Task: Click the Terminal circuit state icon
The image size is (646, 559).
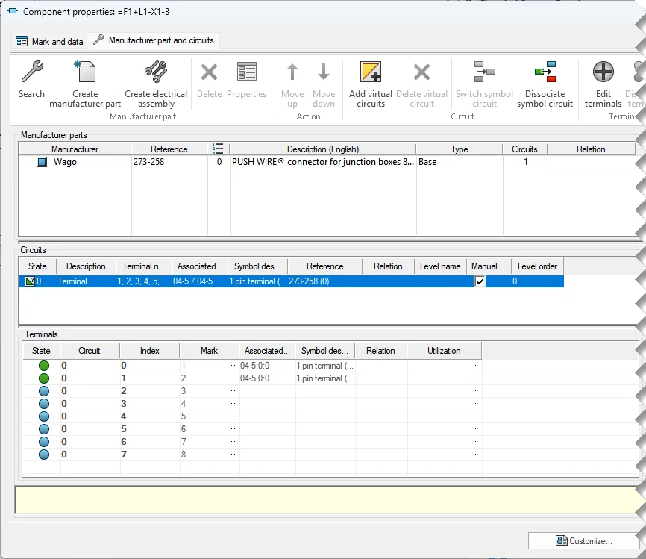Action: tap(30, 281)
